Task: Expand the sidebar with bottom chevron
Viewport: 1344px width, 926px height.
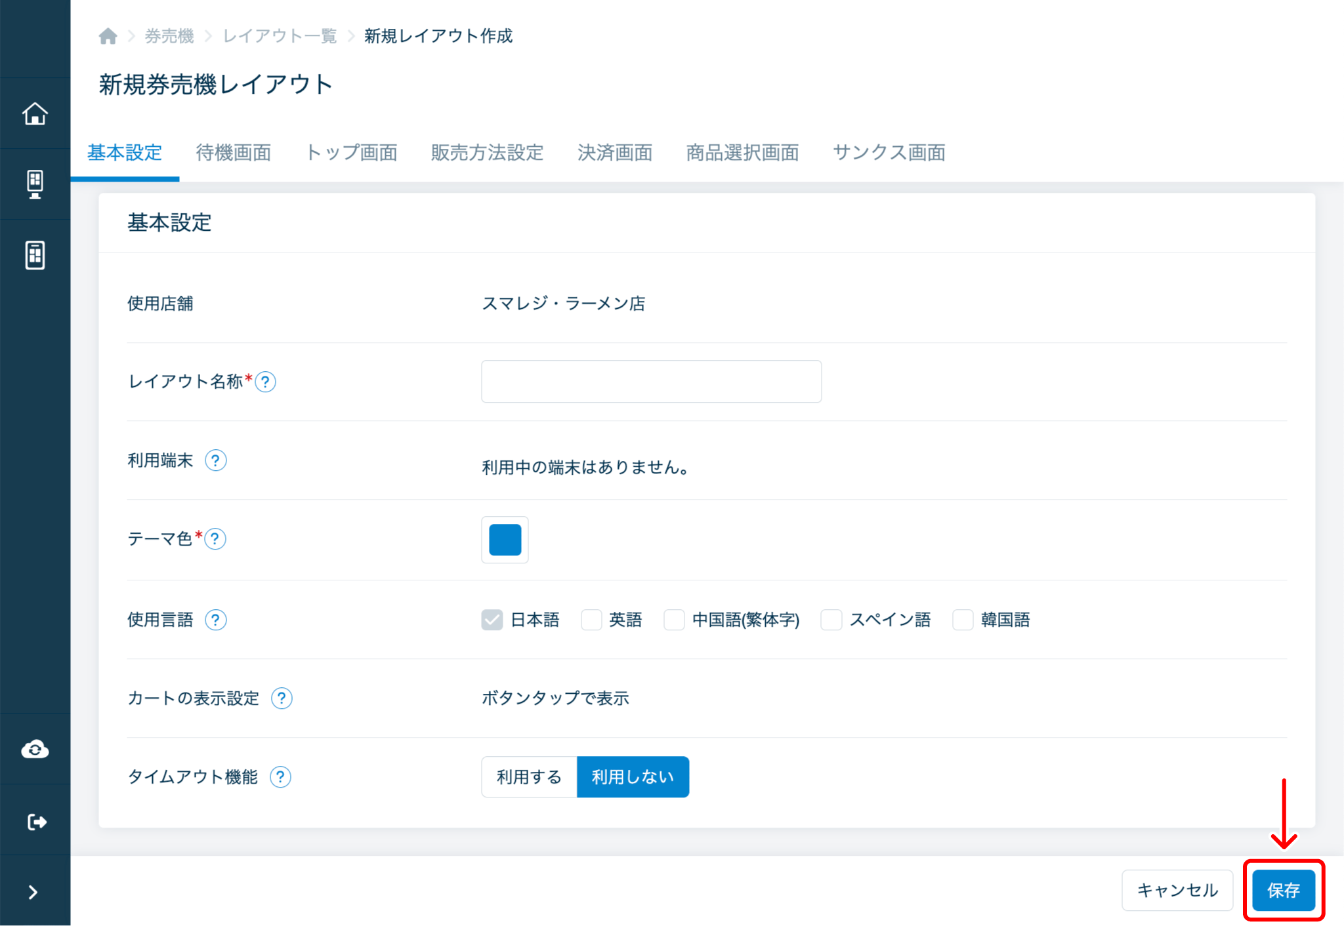Action: click(33, 892)
